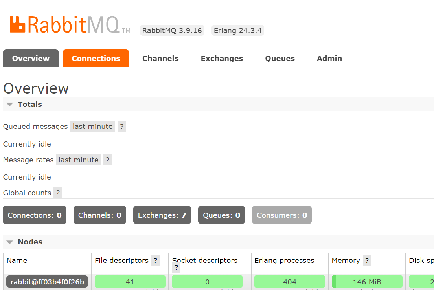
Task: Open help for File descriptors column
Action: tap(155, 261)
